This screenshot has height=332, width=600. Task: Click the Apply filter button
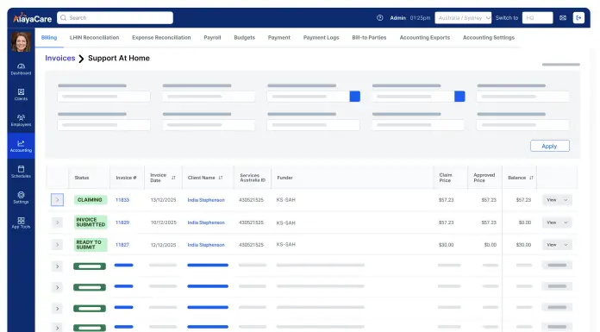(x=549, y=146)
